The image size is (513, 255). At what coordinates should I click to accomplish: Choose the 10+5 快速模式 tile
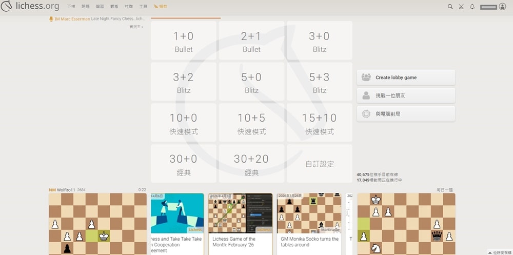(x=251, y=123)
